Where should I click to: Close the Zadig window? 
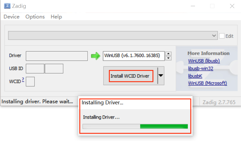pyautogui.click(x=232, y=6)
